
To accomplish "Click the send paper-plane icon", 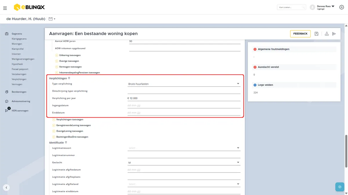I will point(334,34).
